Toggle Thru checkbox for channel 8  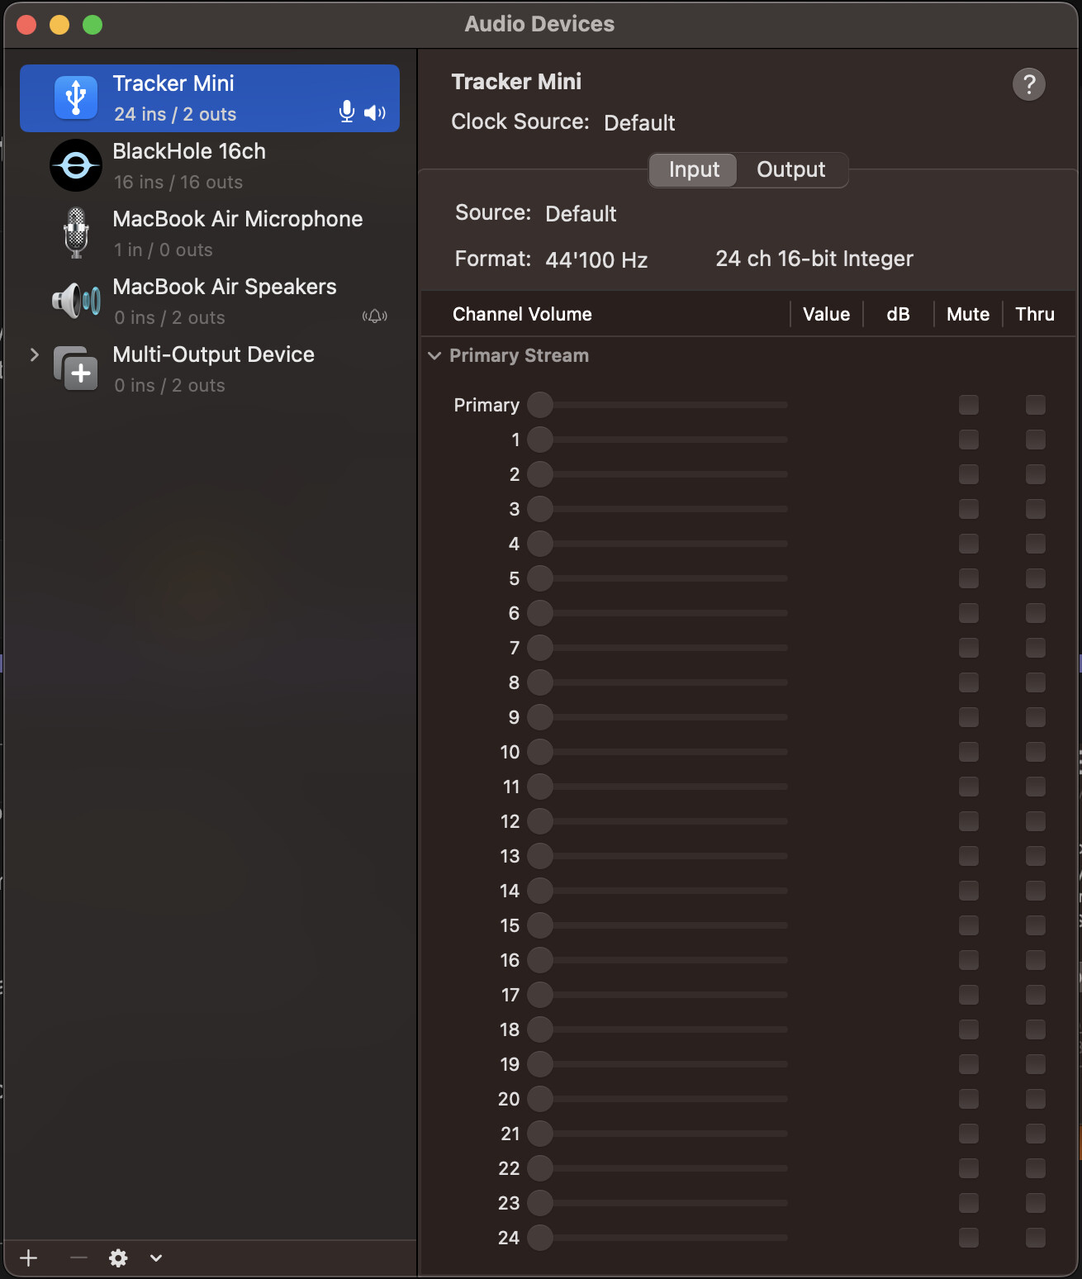tap(1036, 682)
